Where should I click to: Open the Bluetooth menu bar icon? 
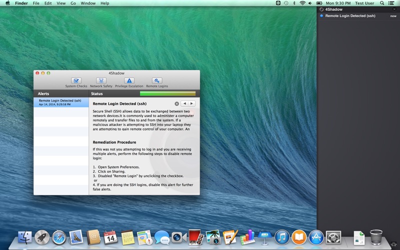click(294, 3)
